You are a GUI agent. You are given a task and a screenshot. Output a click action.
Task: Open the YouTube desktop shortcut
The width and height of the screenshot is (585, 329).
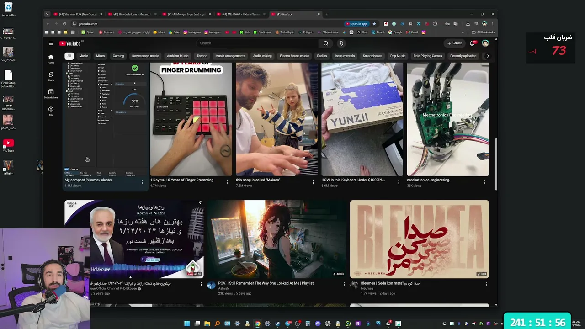click(x=8, y=145)
